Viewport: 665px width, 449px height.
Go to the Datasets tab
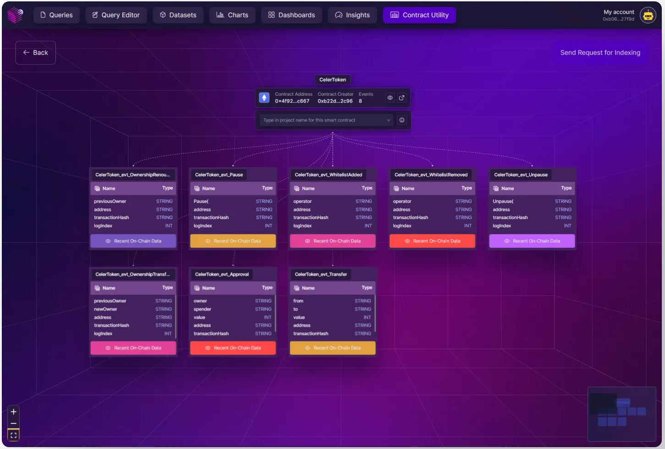pyautogui.click(x=178, y=15)
